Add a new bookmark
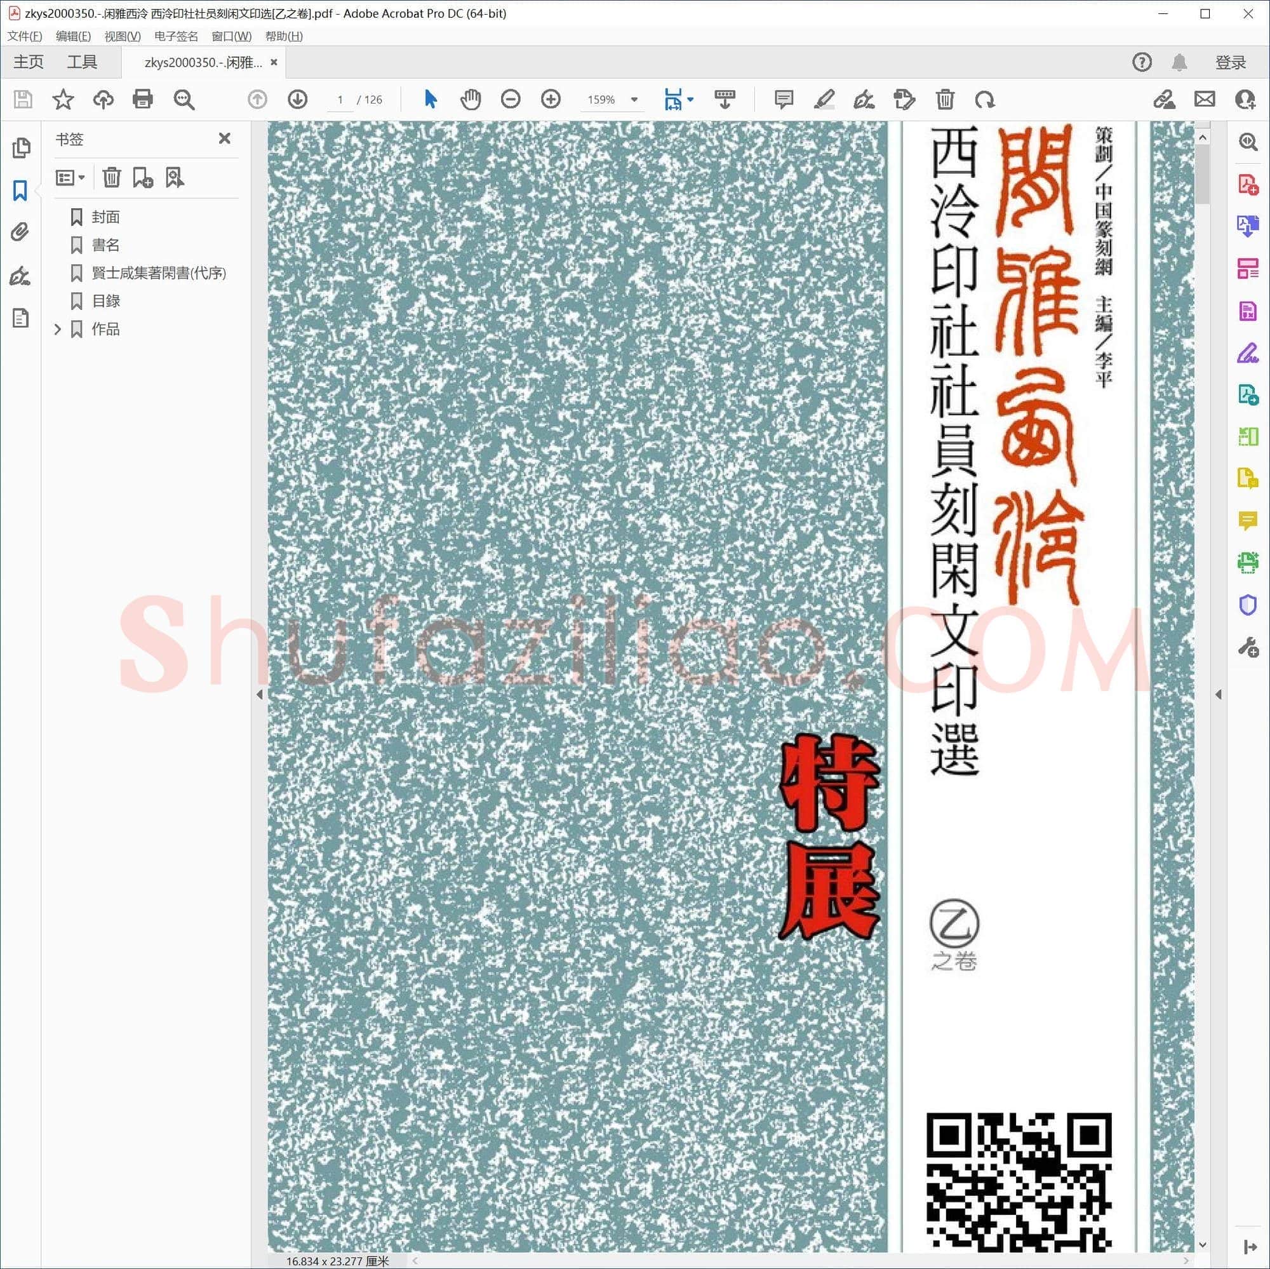Viewport: 1270px width, 1269px height. pyautogui.click(x=143, y=178)
